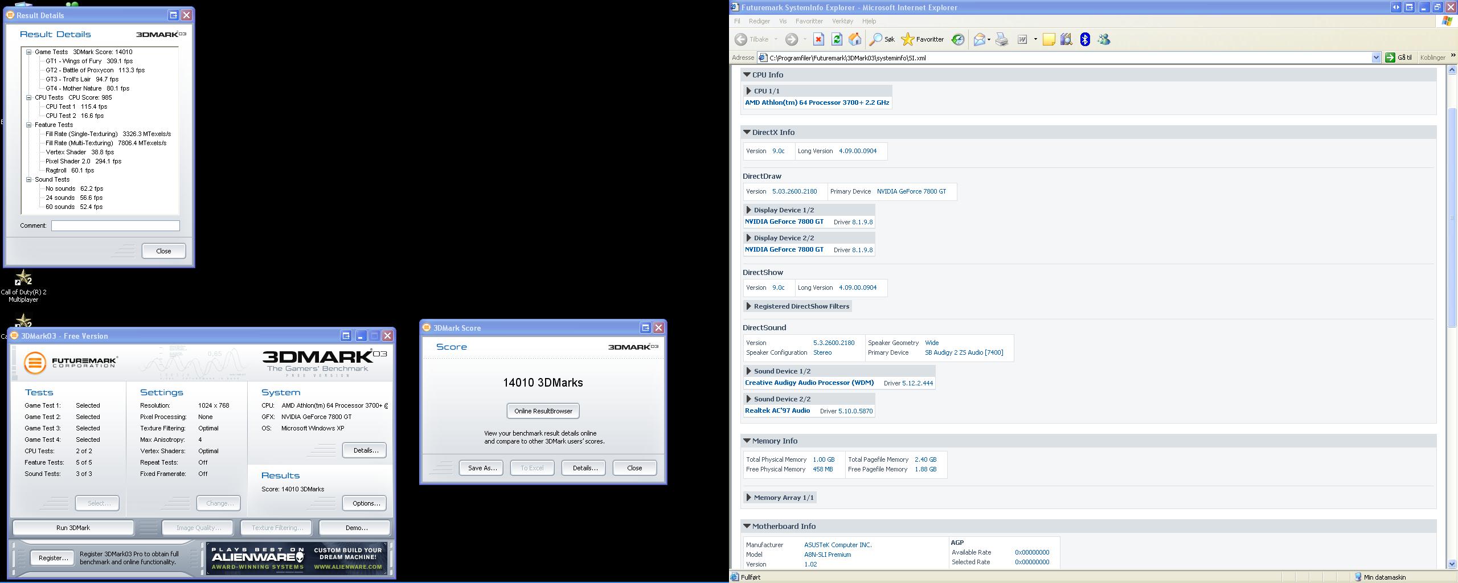Open address bar dropdown arrow
This screenshot has height=583, width=1458.
pos(1377,58)
